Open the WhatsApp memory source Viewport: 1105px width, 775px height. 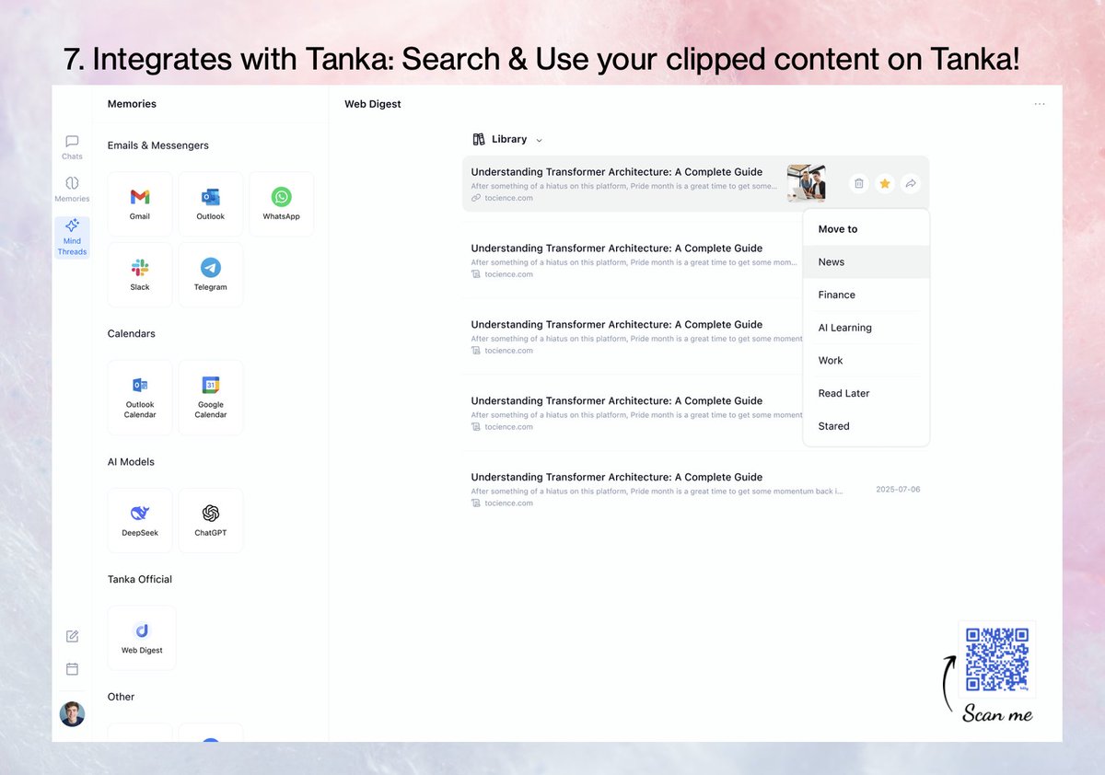(281, 204)
